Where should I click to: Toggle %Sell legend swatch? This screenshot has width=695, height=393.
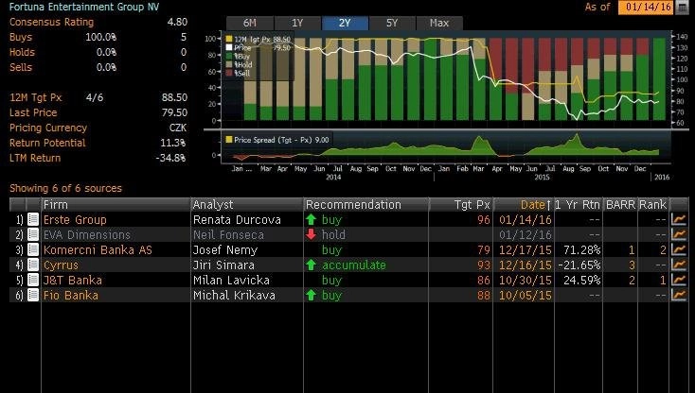pyautogui.click(x=229, y=73)
